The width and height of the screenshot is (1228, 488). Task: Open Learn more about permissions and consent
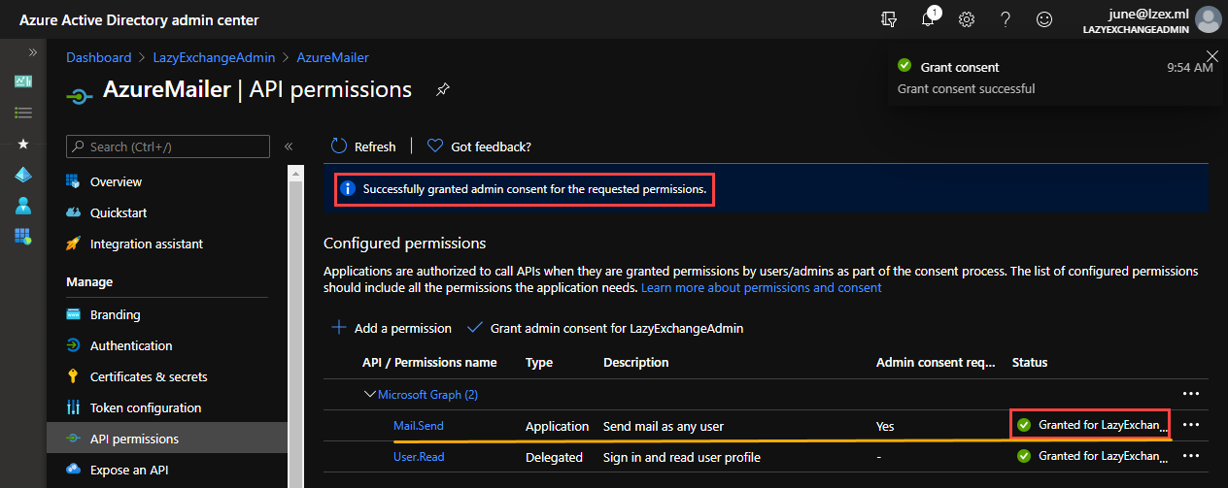(762, 288)
